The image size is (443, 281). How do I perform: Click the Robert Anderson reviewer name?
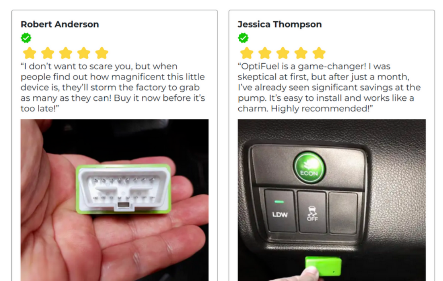click(x=60, y=24)
